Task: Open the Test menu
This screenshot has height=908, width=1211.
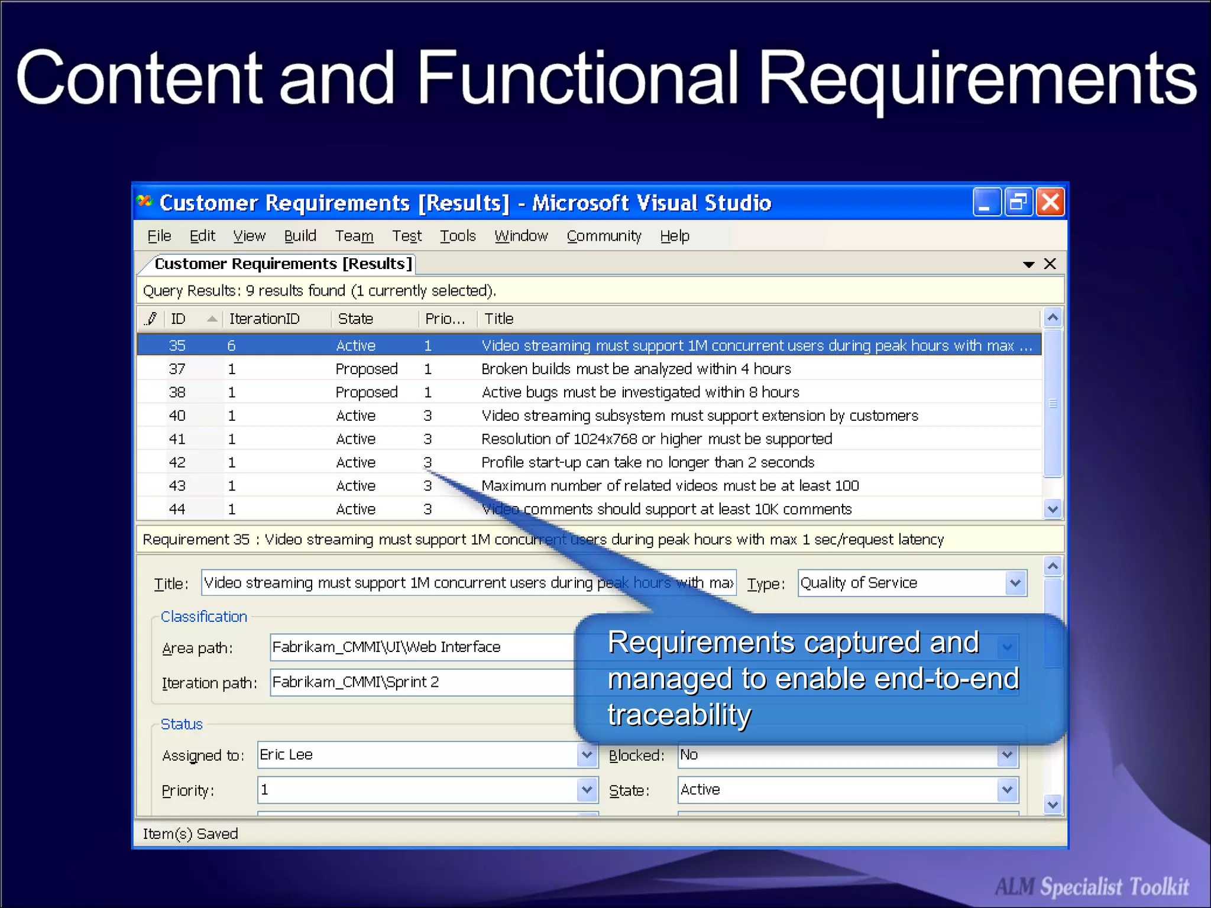Action: 407,236
